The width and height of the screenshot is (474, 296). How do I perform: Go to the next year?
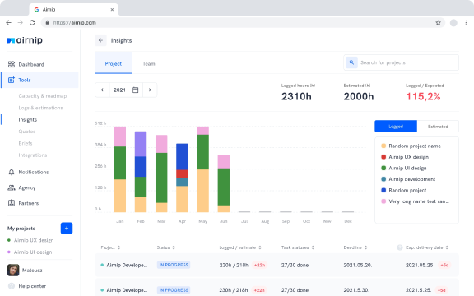[x=150, y=90]
